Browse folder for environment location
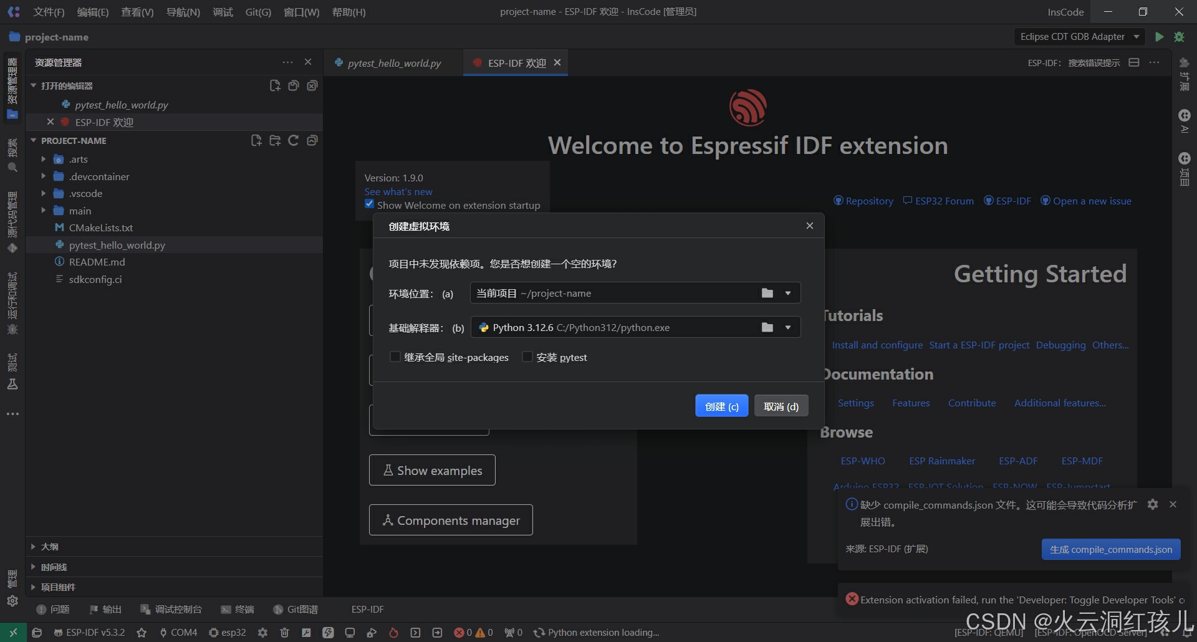1197x642 pixels. point(767,293)
